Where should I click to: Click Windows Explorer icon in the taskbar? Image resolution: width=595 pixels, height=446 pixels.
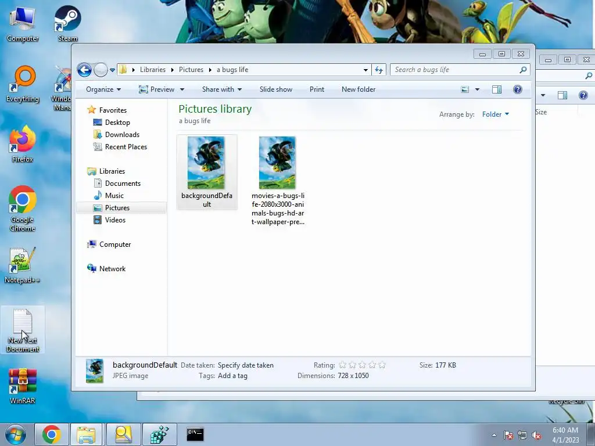pos(86,434)
